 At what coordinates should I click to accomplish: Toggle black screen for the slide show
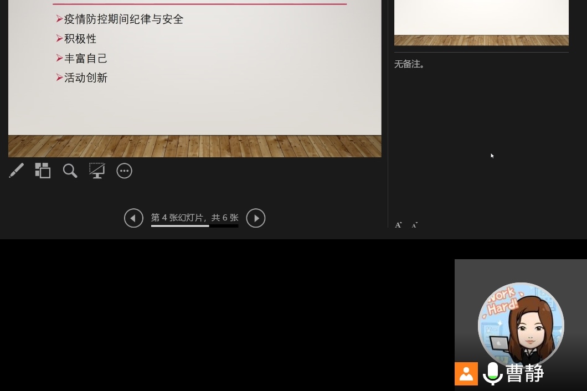point(97,171)
